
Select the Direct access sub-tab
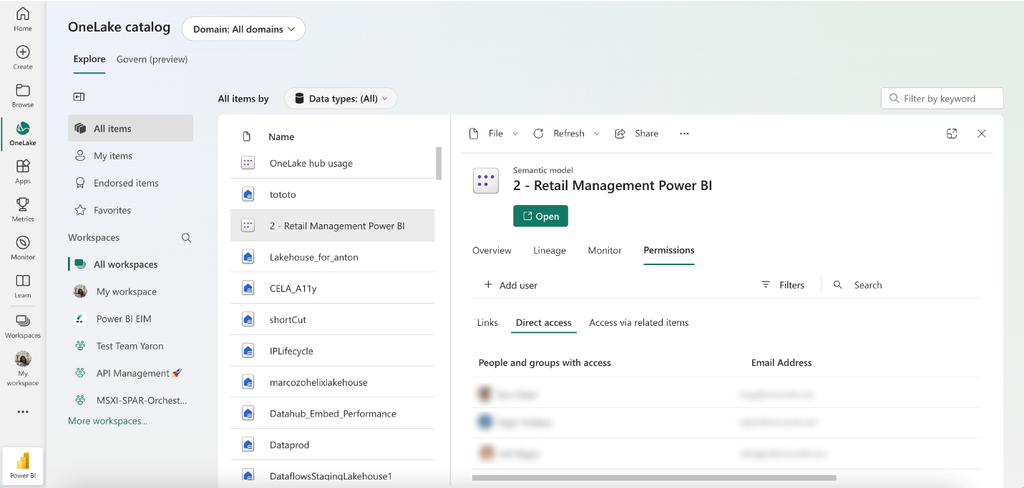click(x=544, y=323)
